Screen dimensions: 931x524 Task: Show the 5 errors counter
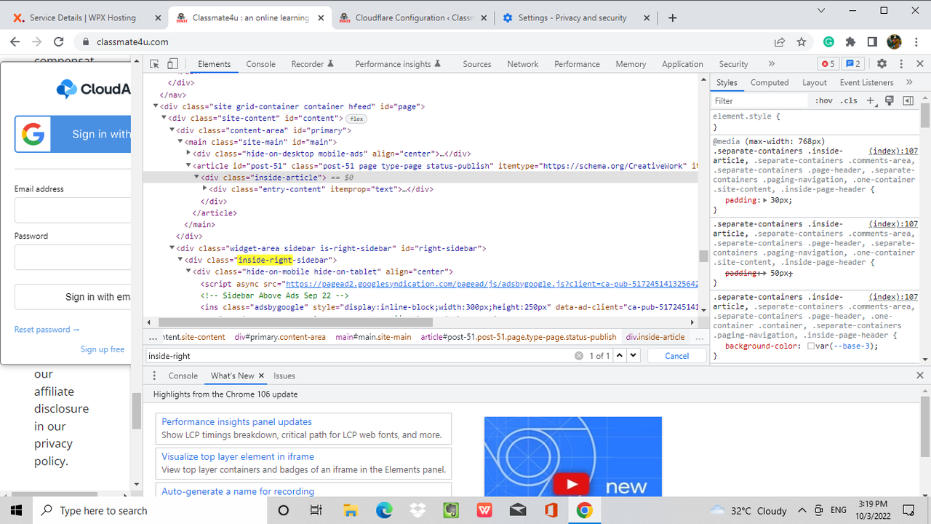pyautogui.click(x=828, y=64)
